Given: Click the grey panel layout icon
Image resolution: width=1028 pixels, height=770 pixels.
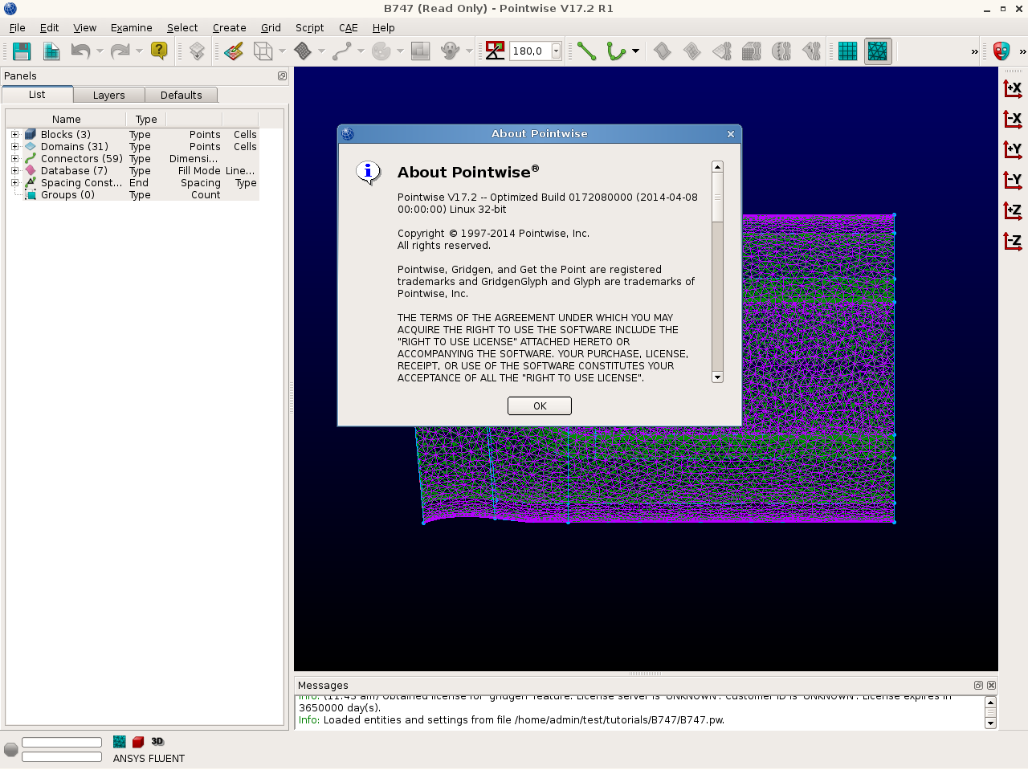Looking at the screenshot, I should pos(420,51).
